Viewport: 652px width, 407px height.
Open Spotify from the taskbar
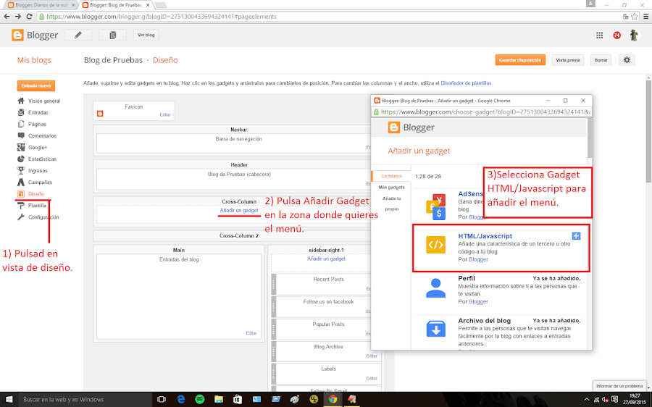(x=200, y=400)
